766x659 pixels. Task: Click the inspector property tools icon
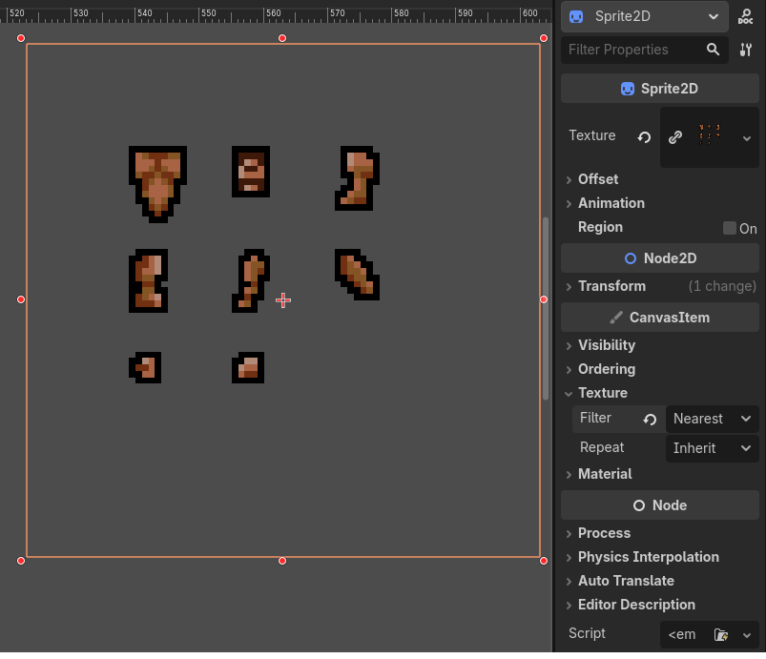(x=746, y=50)
